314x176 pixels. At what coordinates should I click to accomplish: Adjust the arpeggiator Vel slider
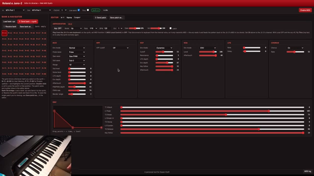(x=156, y=28)
